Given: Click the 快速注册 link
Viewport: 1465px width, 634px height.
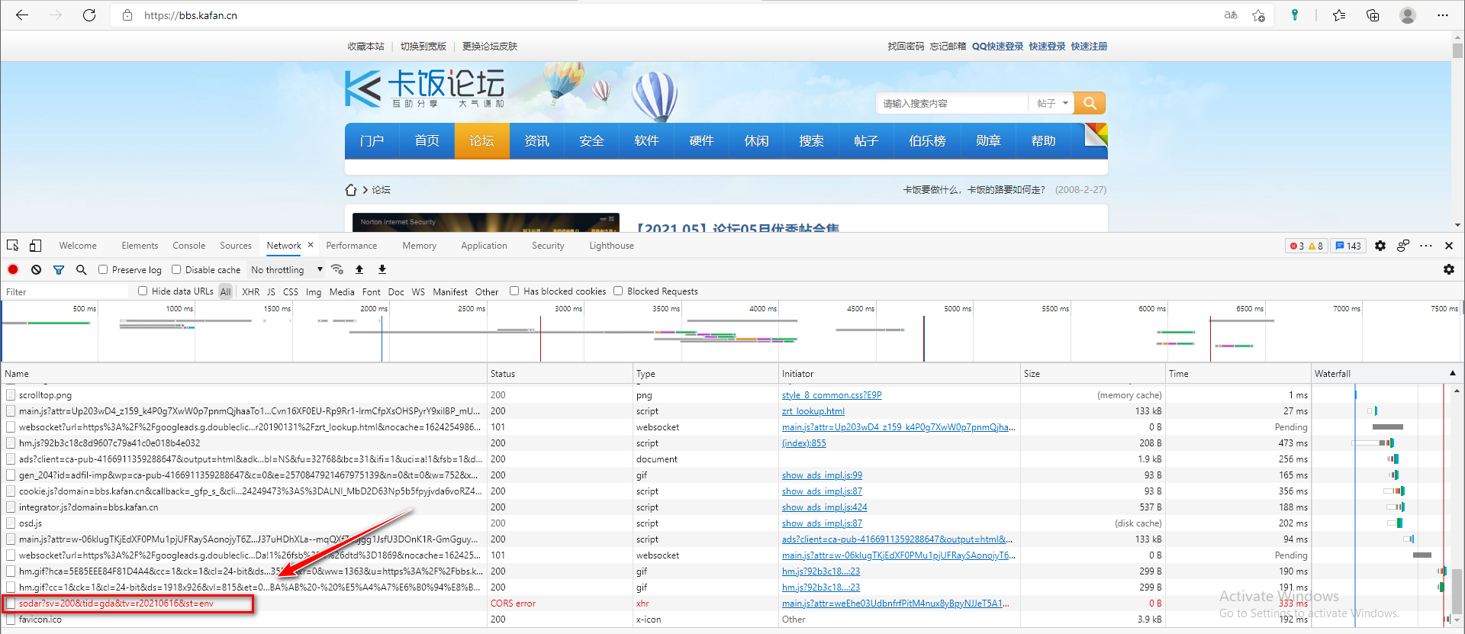Looking at the screenshot, I should [x=1089, y=47].
